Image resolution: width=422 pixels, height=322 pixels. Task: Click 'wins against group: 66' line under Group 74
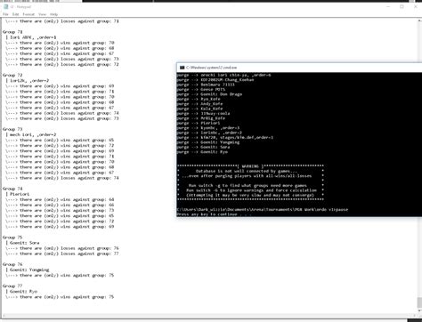coord(60,205)
